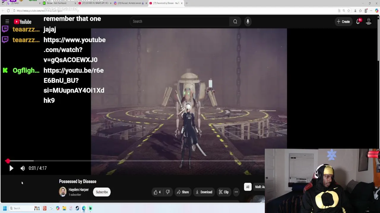
Task: Download the video
Action: 204,192
